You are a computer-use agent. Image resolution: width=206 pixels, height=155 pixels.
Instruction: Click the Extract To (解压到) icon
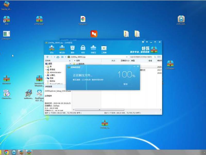[x=62, y=49]
